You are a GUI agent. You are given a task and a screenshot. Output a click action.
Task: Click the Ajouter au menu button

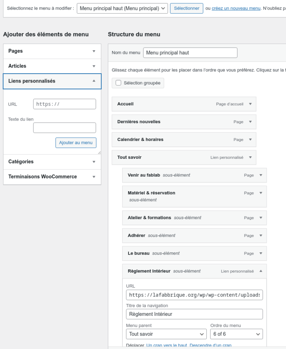tap(76, 143)
